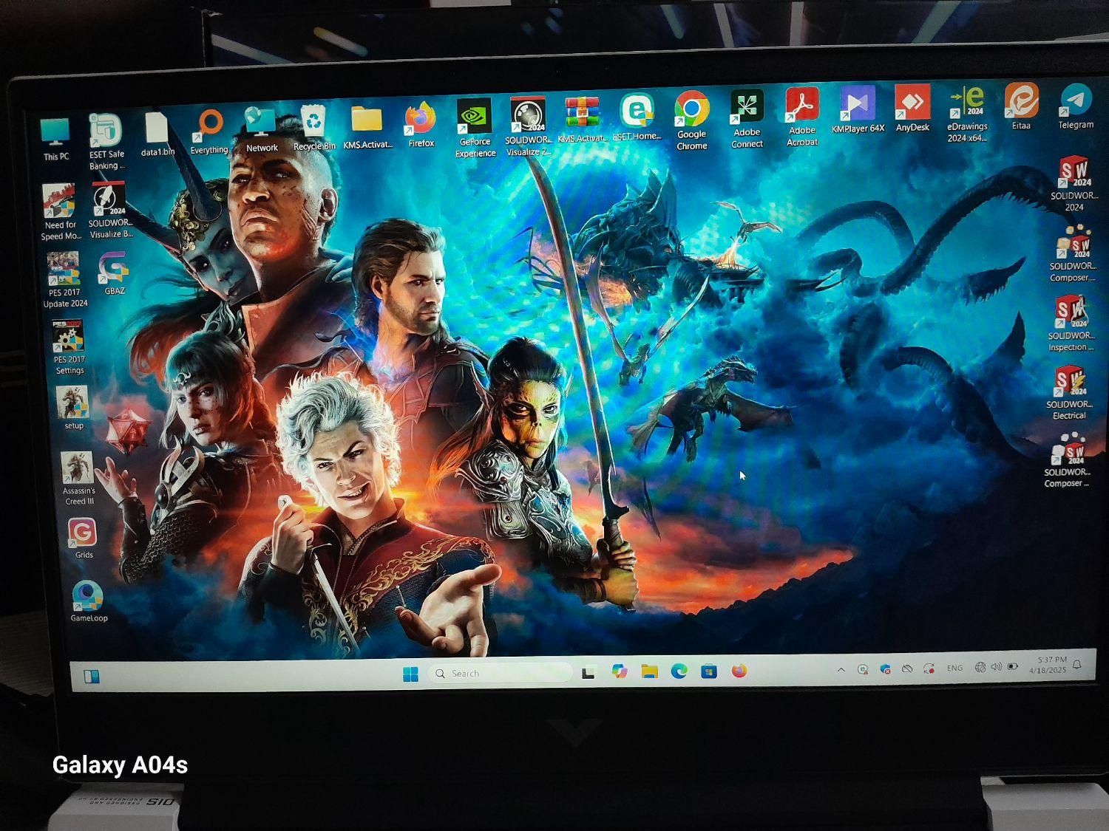Viewport: 1109px width, 831px height.
Task: Open the clock showing 5:37 PM
Action: coord(1048,665)
